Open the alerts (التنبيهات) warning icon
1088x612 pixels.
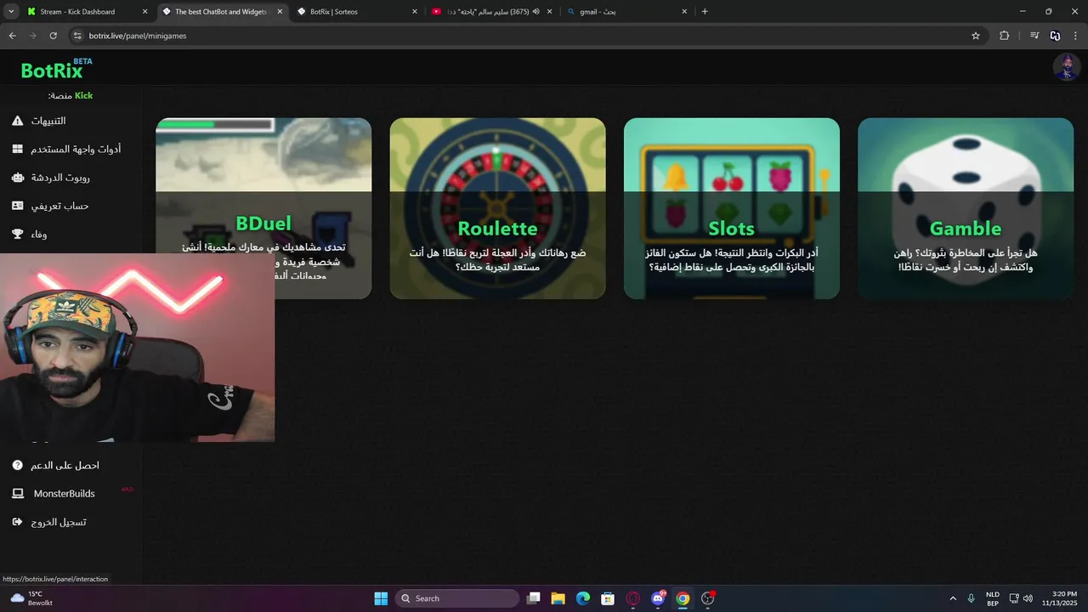pos(17,121)
